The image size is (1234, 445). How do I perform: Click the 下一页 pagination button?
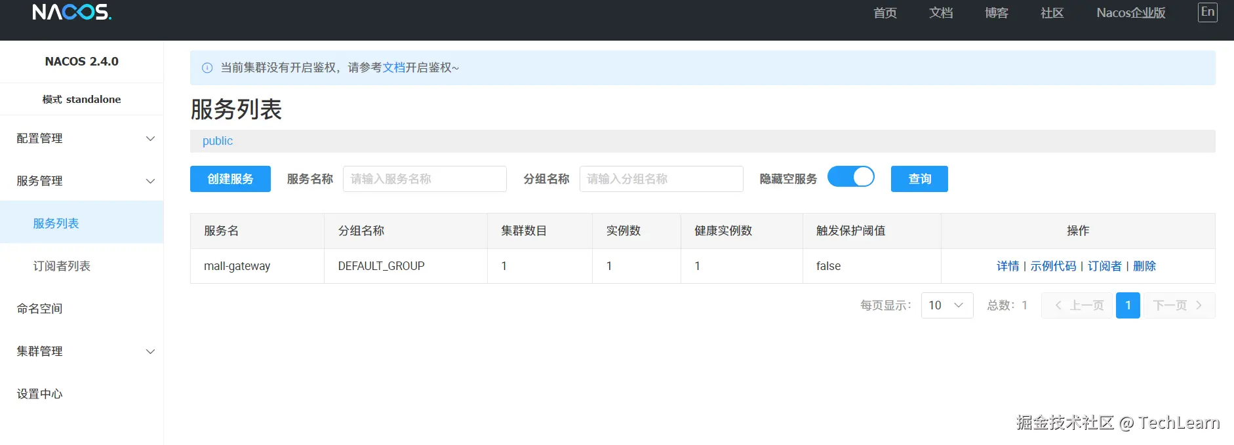1179,305
